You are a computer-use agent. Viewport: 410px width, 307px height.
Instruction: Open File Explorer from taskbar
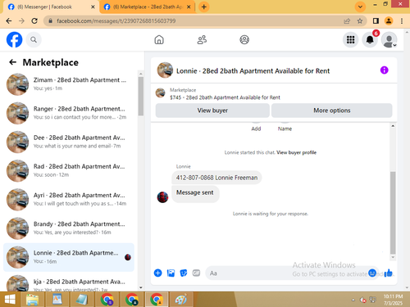[x=33, y=300]
